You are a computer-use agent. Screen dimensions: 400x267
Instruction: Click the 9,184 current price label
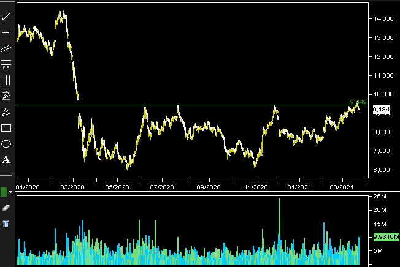pyautogui.click(x=382, y=110)
